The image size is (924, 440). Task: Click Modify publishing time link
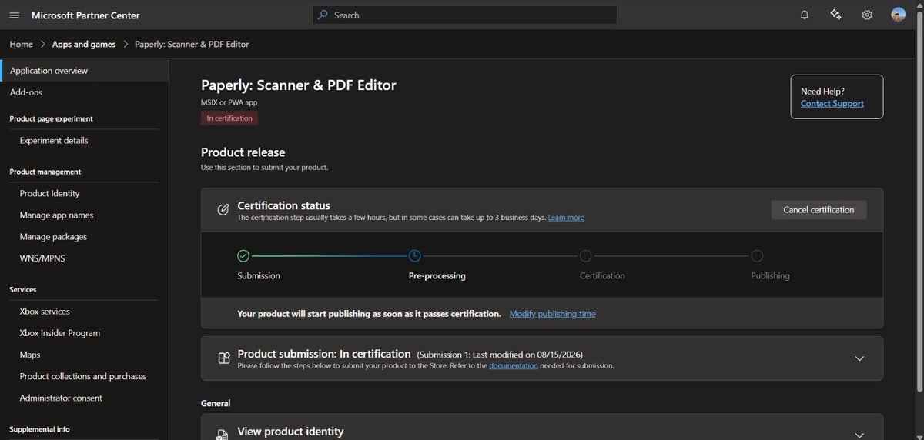click(552, 314)
